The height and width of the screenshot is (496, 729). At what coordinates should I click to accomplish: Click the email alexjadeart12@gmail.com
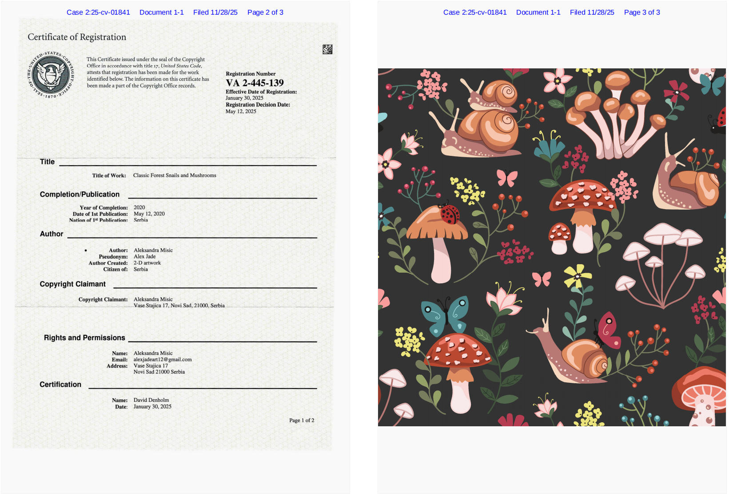[163, 360]
